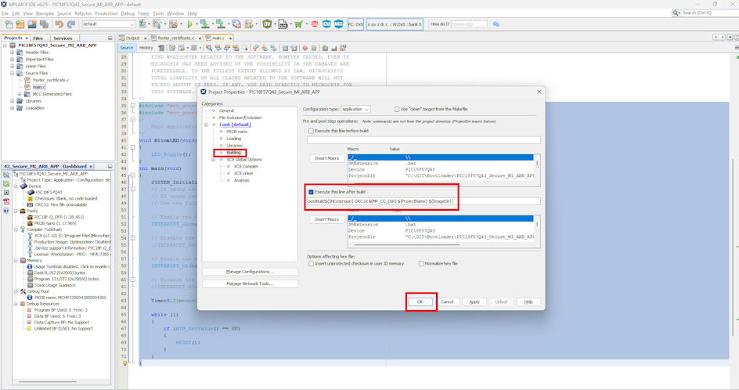Screen dimensions: 739x390
Task: Open the MCC (MPLAB Code Configurator) icon
Action: coord(339,24)
